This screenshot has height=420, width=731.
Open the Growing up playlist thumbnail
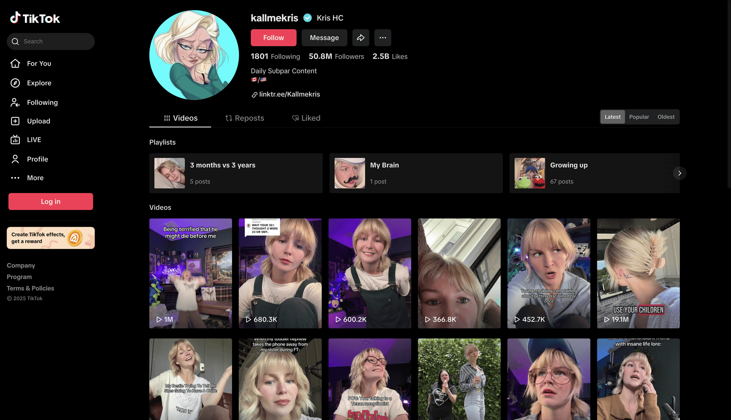point(529,173)
